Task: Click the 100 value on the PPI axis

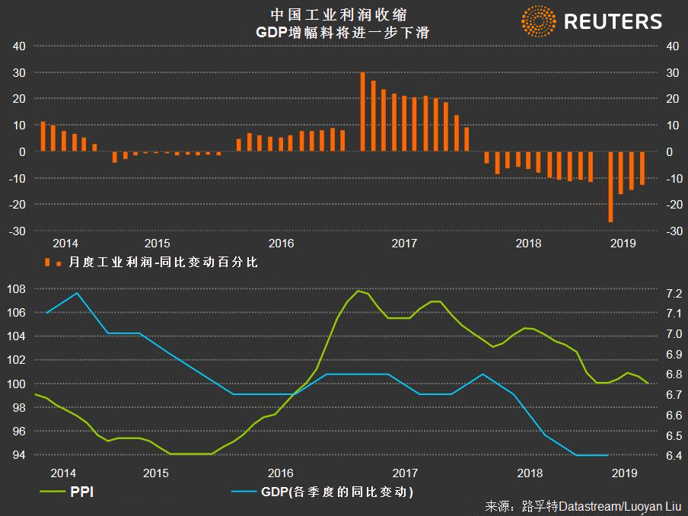Action: point(16,384)
